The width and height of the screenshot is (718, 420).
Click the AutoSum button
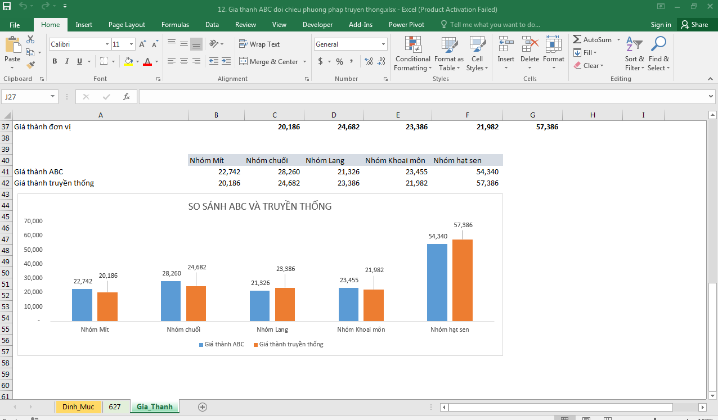coord(593,39)
